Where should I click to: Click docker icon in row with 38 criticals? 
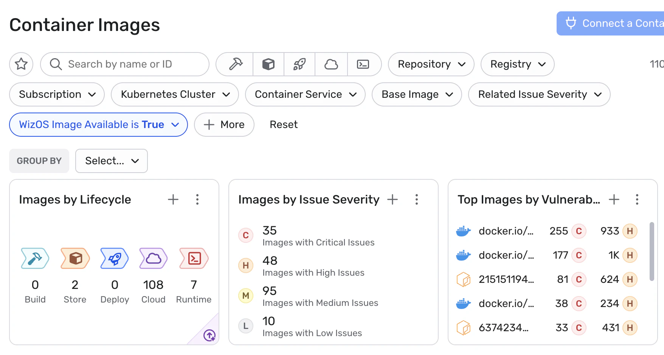click(x=463, y=303)
